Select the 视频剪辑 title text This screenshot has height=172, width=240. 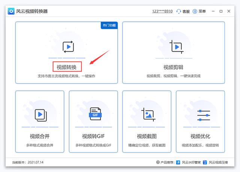click(173, 67)
